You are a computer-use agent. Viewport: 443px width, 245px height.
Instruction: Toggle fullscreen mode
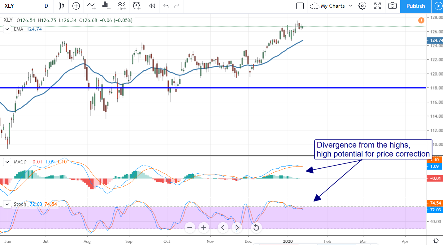[377, 6]
